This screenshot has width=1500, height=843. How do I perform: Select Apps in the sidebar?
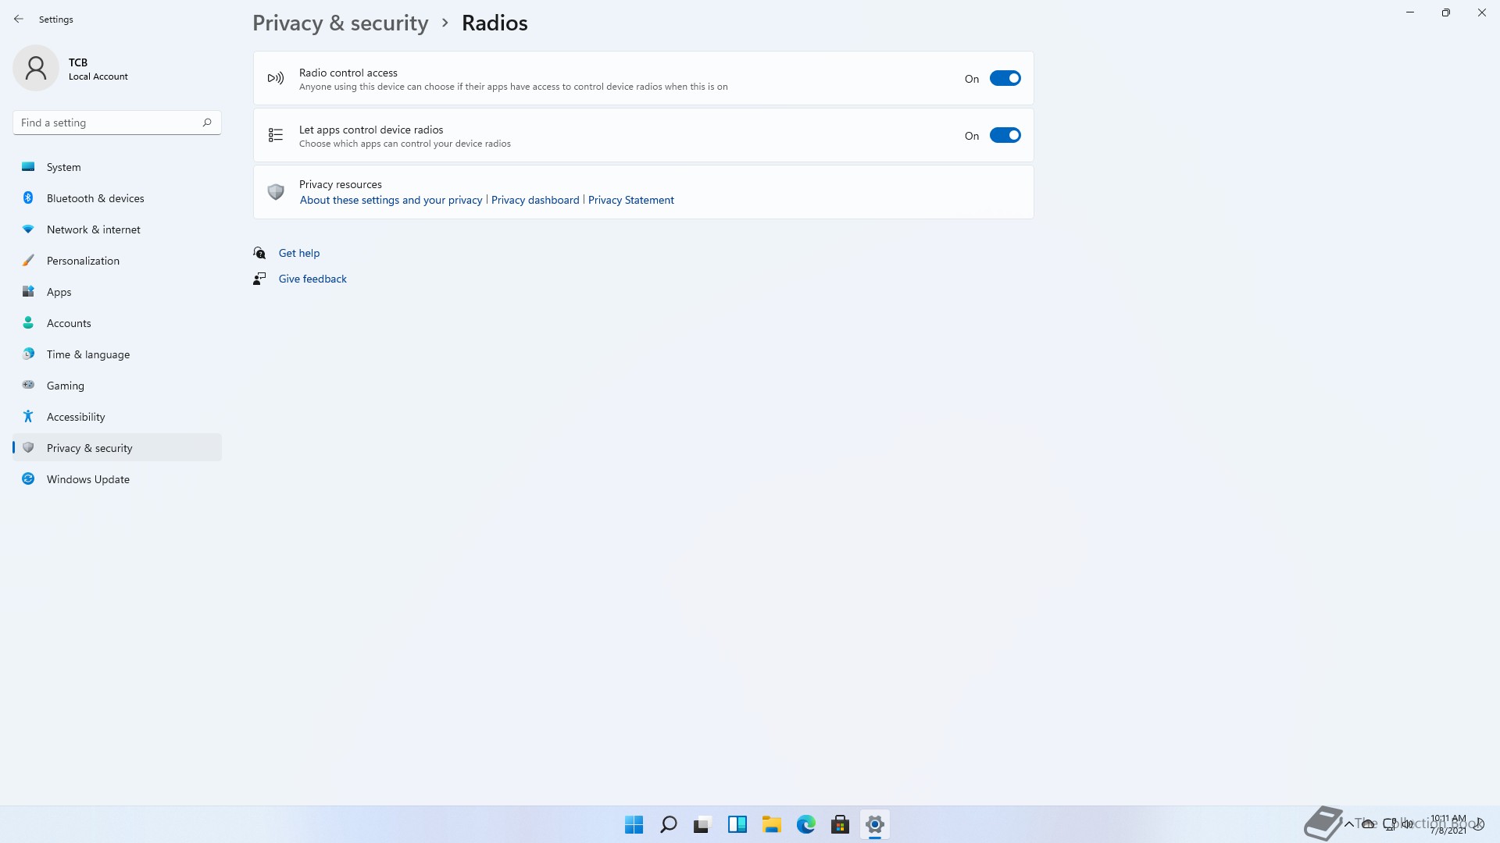click(117, 291)
